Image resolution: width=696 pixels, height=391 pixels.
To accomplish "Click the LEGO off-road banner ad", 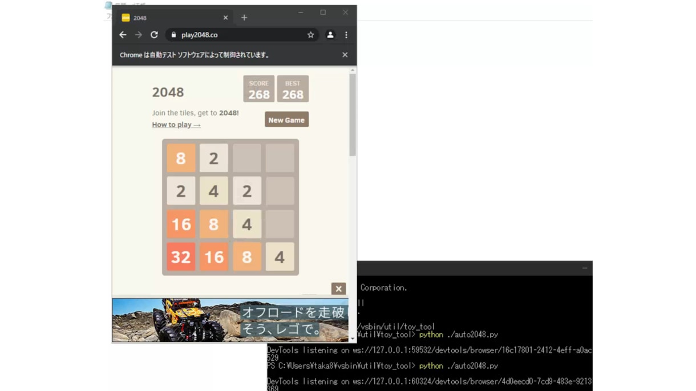I will 230,320.
